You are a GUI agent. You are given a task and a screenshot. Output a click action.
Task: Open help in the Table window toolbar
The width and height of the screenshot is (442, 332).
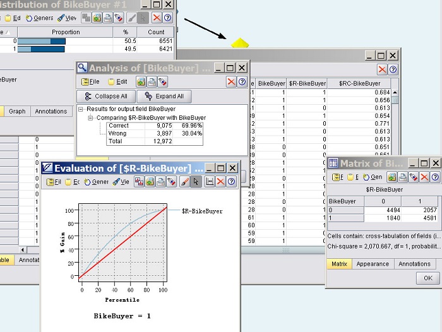click(x=393, y=69)
